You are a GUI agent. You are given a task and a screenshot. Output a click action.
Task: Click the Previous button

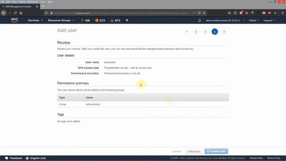pyautogui.click(x=194, y=151)
